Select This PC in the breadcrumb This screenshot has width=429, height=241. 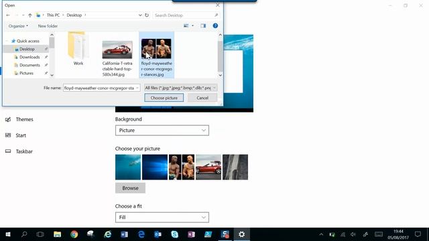53,15
